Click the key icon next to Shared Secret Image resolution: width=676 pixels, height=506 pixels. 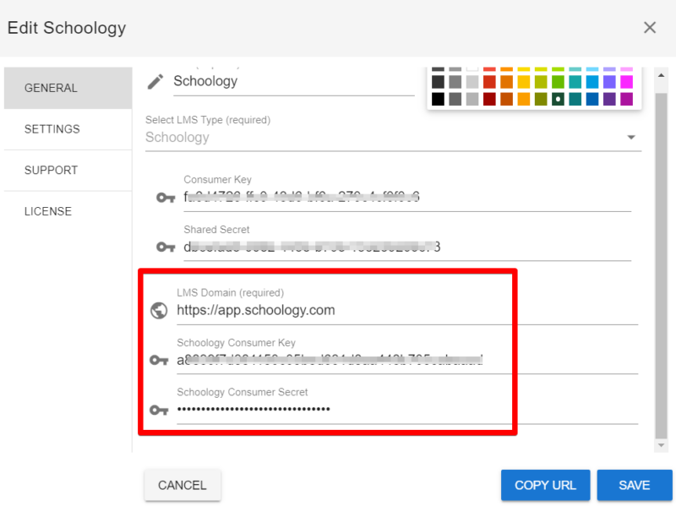tap(166, 247)
